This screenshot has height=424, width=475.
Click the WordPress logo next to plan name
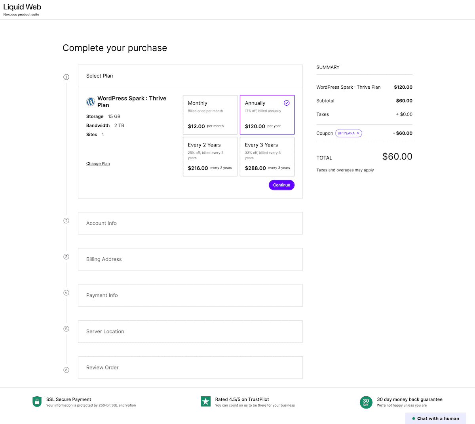pyautogui.click(x=91, y=102)
